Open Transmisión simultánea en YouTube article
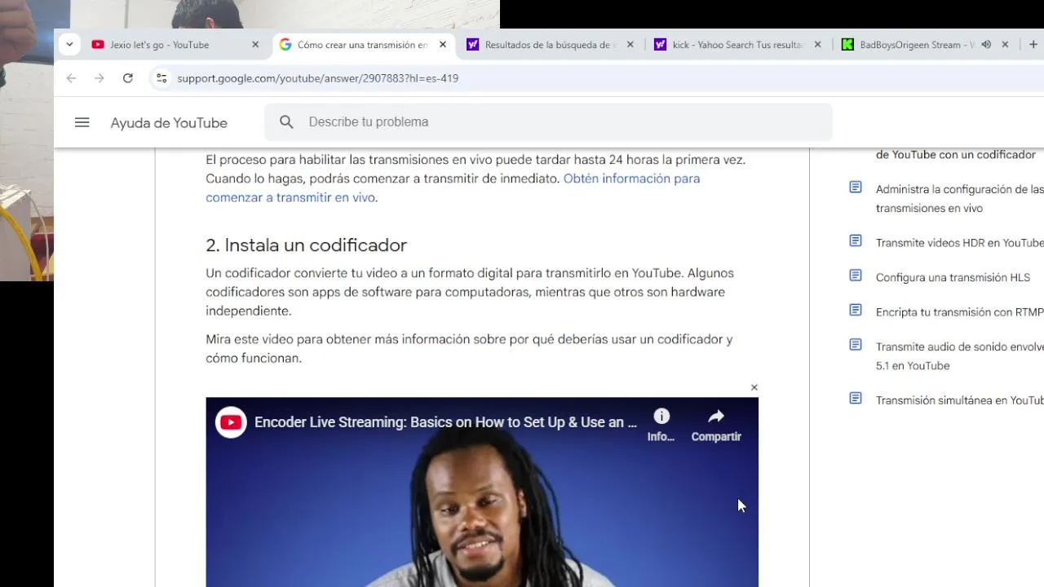The image size is (1044, 587). (x=959, y=400)
